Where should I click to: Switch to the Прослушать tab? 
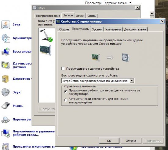point(80,29)
